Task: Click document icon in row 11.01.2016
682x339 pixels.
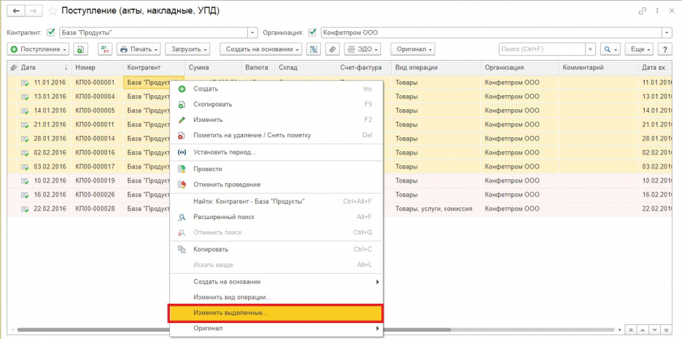Action: point(25,82)
